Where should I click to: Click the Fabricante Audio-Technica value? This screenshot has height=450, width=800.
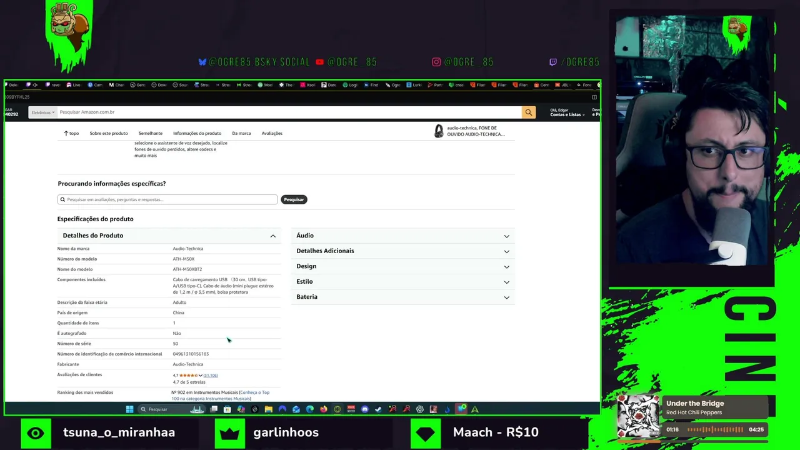pyautogui.click(x=188, y=364)
